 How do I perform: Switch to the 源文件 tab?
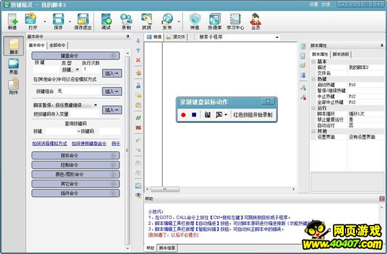pyautogui.click(x=176, y=37)
